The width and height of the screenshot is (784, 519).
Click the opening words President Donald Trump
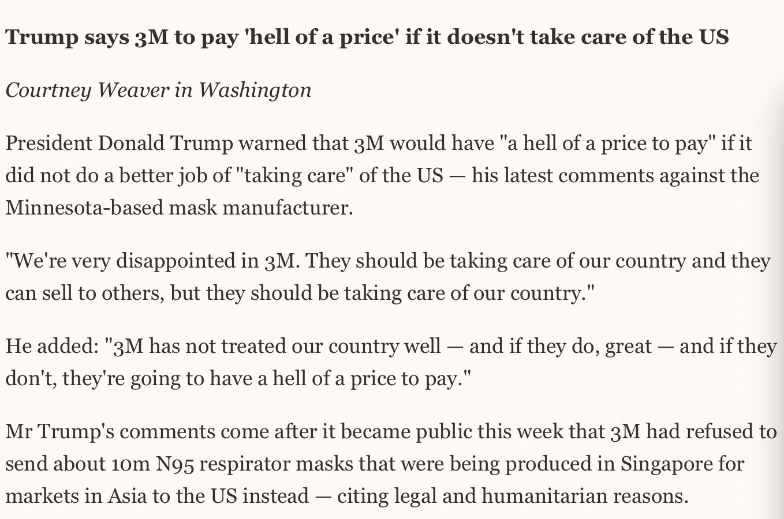pyautogui.click(x=120, y=143)
